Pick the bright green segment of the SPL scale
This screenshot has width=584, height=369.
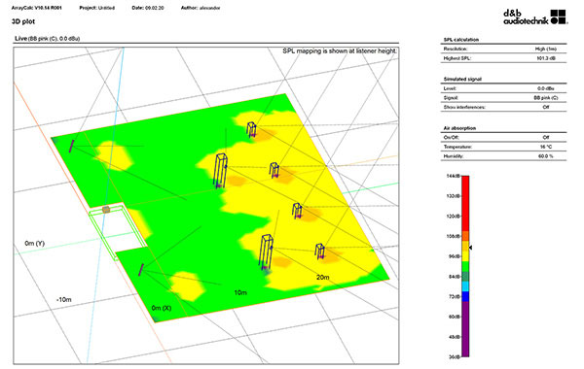coord(465,267)
